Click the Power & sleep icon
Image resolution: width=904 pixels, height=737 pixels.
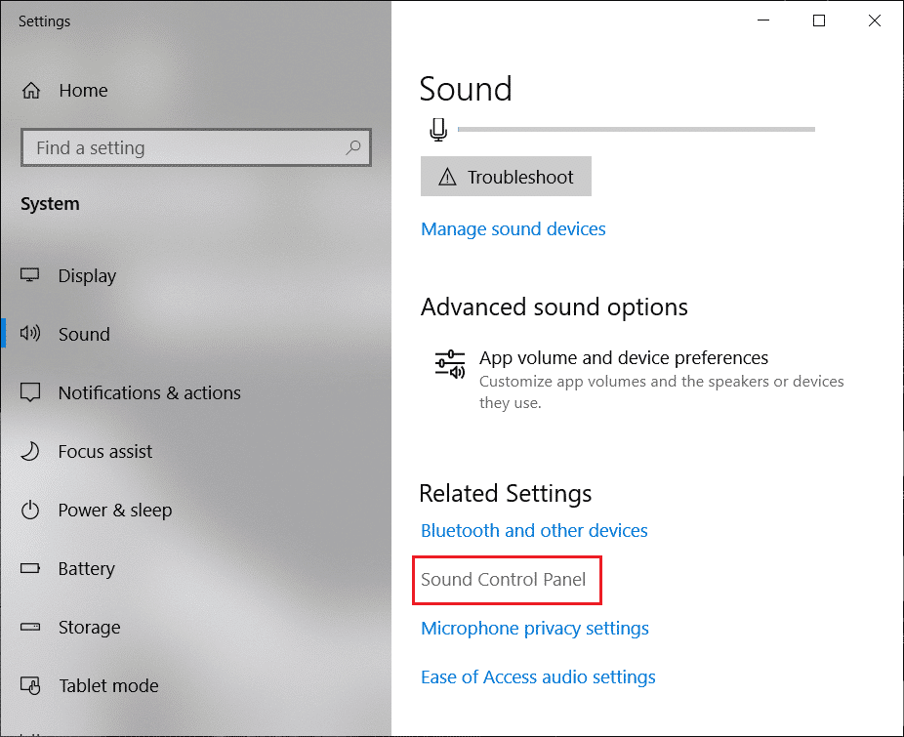[x=30, y=510]
